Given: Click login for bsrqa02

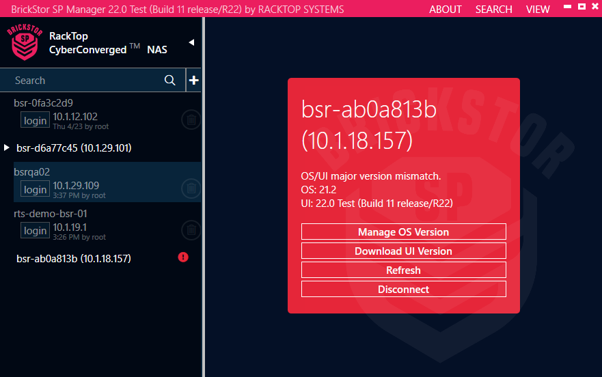Looking at the screenshot, I should pos(35,189).
